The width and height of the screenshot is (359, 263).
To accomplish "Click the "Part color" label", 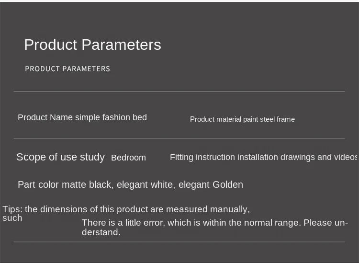I will (38, 184).
